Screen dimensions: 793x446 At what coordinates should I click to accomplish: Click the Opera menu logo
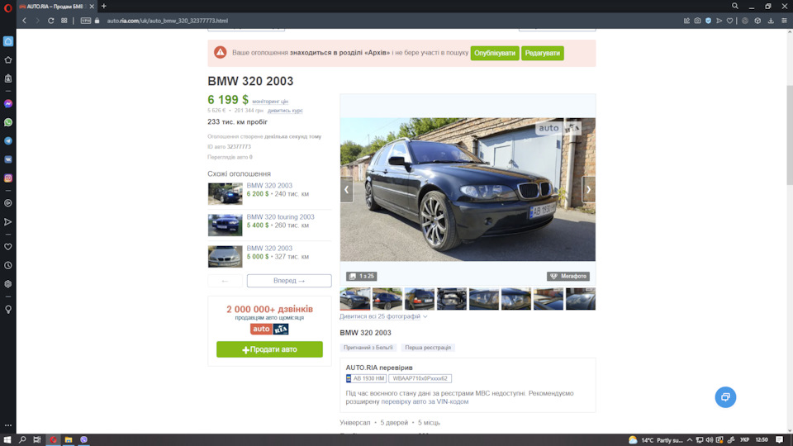(7, 7)
